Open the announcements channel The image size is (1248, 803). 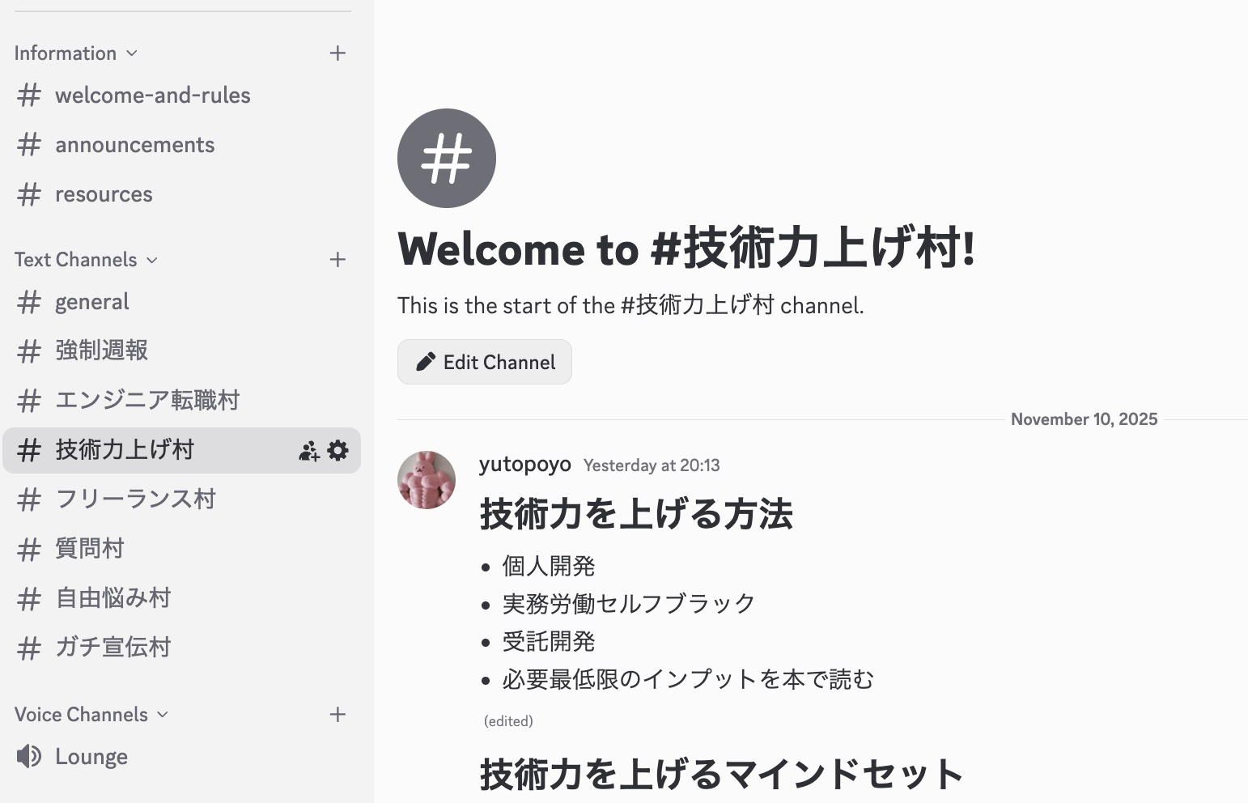(x=134, y=144)
